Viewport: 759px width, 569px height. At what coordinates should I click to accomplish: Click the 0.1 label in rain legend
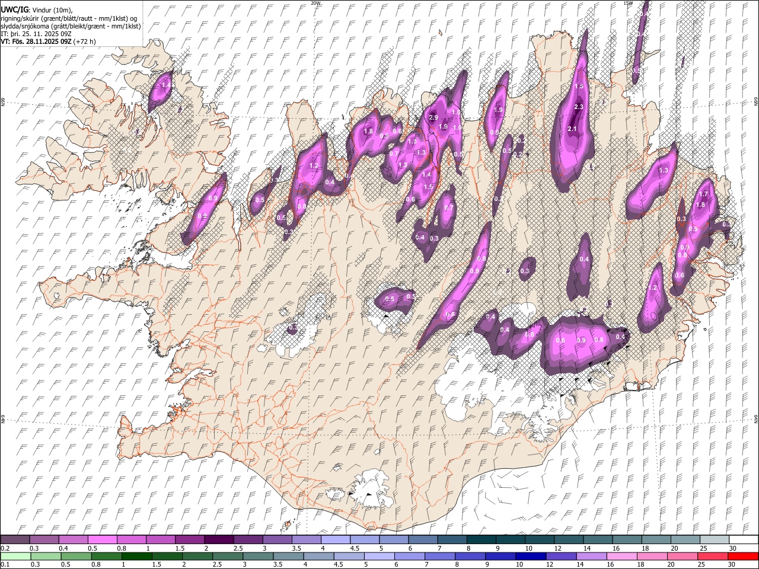click(x=5, y=565)
